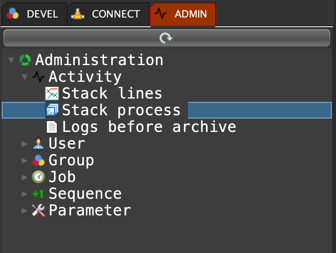Viewport: 336px width, 253px height.
Task: Click the Stack lines chart icon
Action: tap(52, 94)
